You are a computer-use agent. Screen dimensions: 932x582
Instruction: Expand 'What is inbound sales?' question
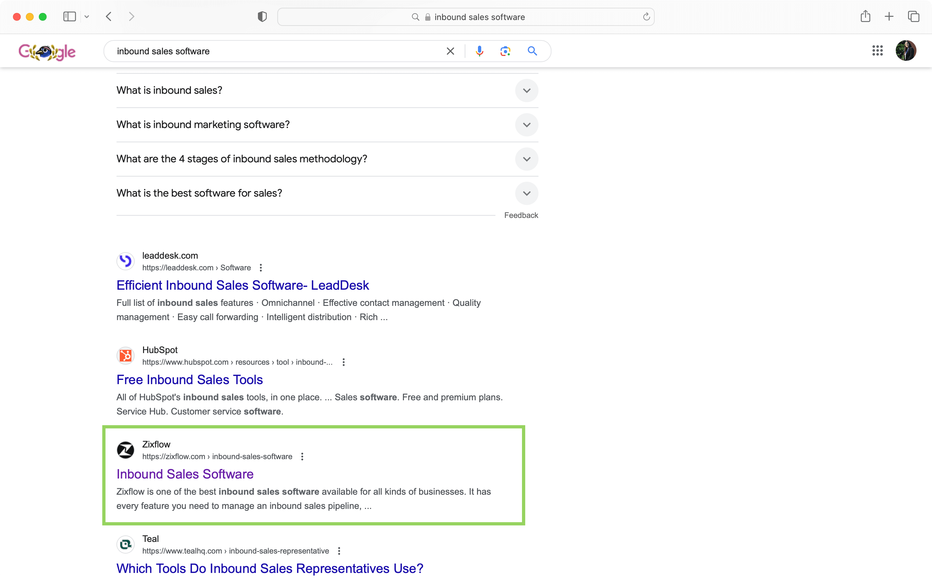(x=327, y=91)
